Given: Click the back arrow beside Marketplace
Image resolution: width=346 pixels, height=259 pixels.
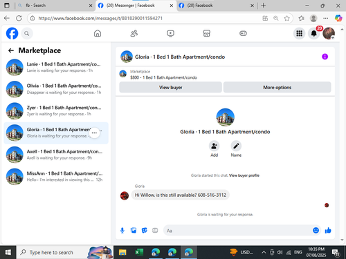Looking at the screenshot, I should pos(11,50).
